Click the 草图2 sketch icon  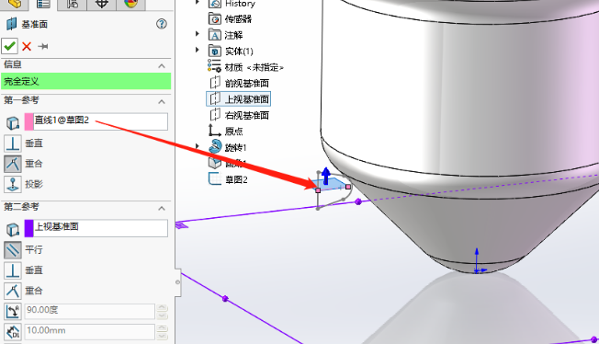pyautogui.click(x=215, y=178)
